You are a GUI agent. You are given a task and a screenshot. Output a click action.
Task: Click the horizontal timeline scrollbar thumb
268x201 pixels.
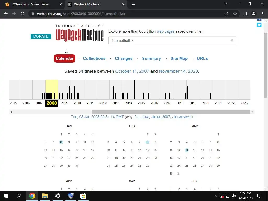pyautogui.click(x=171, y=112)
